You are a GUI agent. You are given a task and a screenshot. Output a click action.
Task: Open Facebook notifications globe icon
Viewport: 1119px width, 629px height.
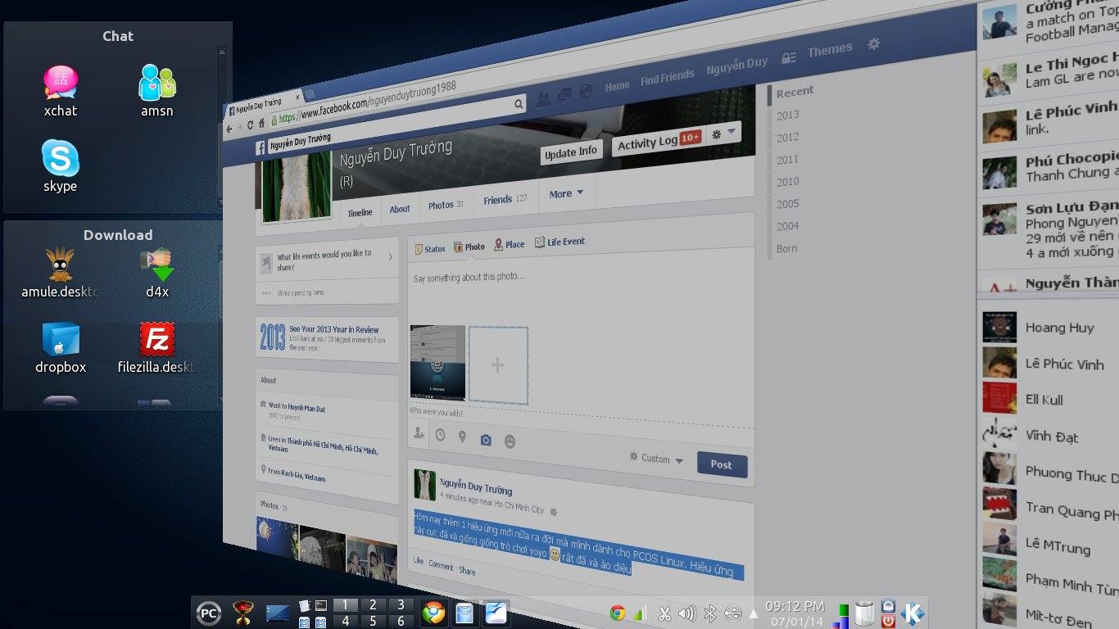[586, 93]
